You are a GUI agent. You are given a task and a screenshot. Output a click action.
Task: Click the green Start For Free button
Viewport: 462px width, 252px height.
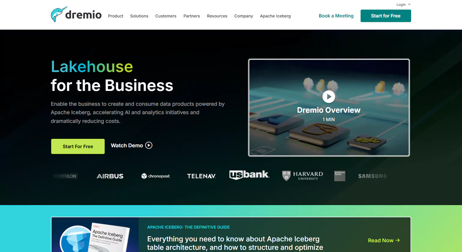pos(78,146)
